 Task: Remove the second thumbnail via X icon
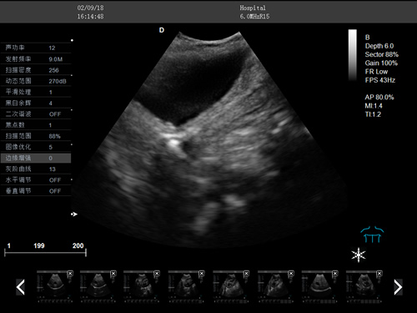pos(113,274)
